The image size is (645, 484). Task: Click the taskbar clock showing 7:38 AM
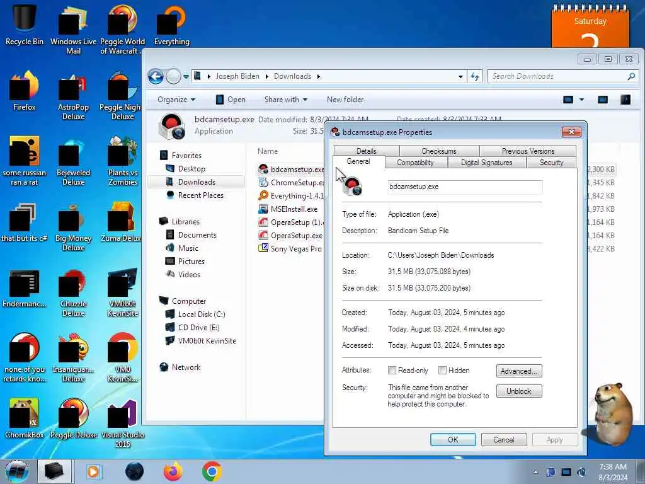click(612, 473)
